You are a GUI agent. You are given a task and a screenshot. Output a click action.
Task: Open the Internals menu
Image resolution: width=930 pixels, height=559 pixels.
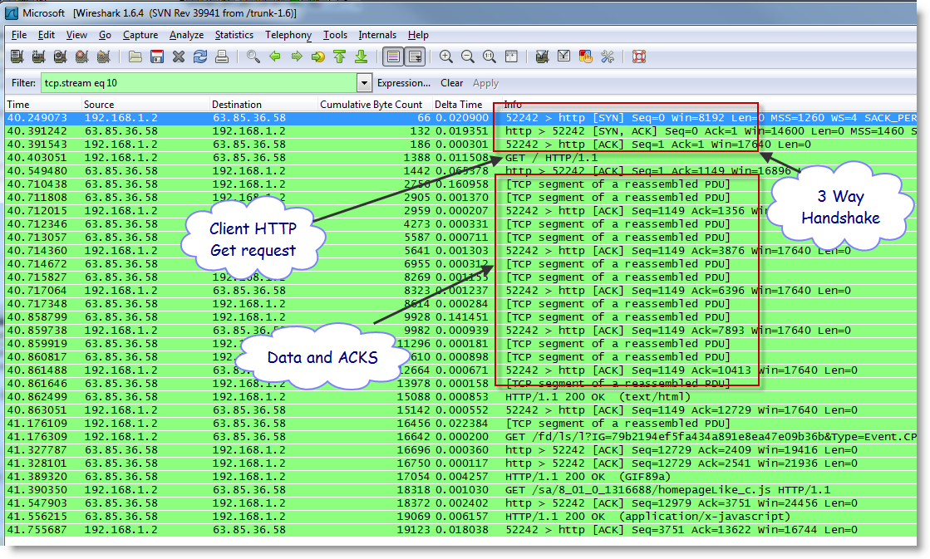(377, 35)
